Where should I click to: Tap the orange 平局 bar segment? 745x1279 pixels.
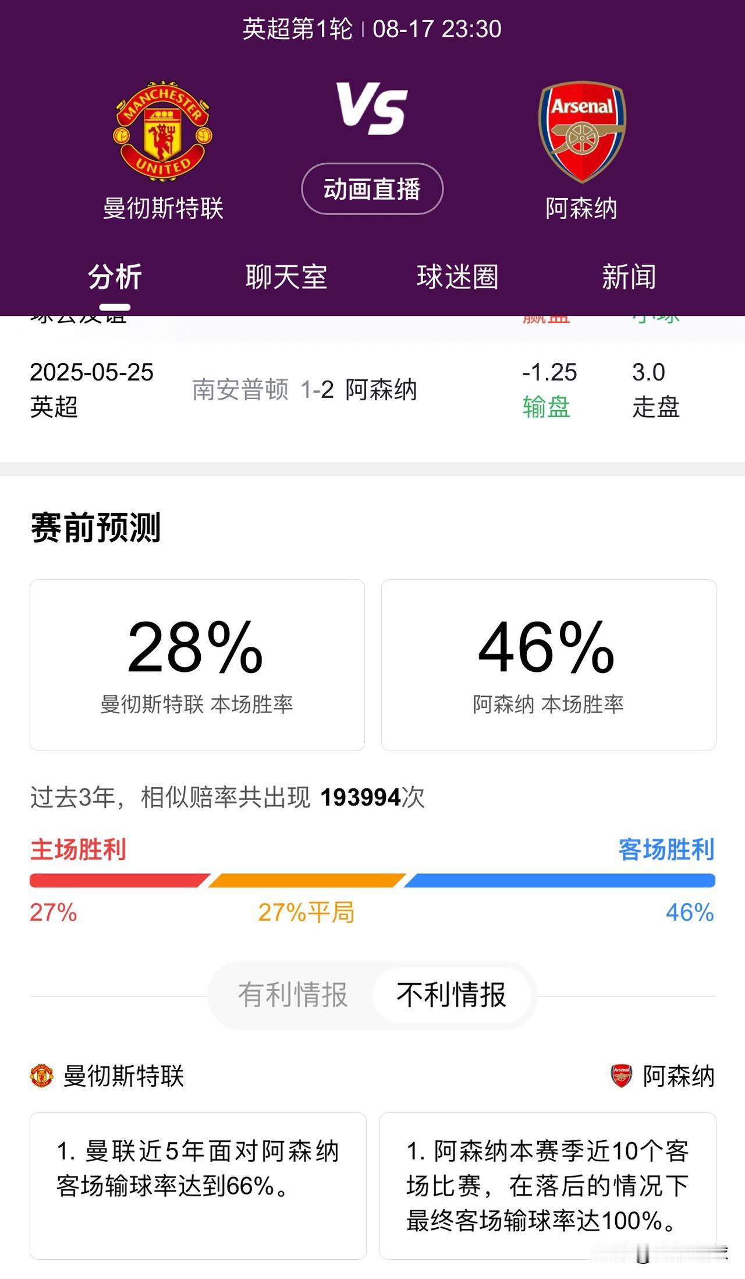pyautogui.click(x=307, y=880)
